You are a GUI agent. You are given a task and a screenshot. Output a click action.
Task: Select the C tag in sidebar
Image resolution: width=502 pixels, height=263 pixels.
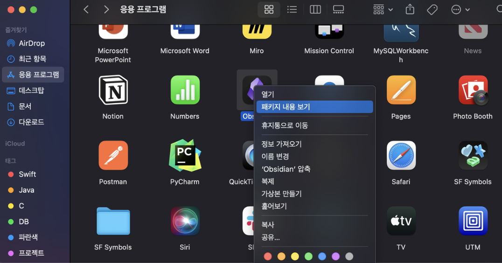[x=33, y=206]
